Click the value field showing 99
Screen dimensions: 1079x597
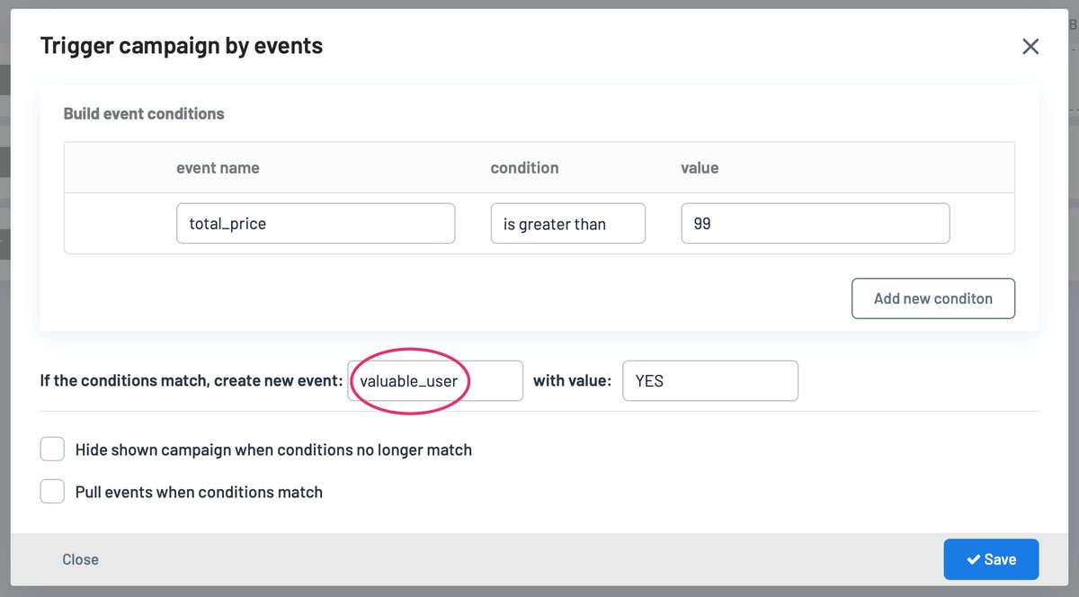pyautogui.click(x=815, y=223)
